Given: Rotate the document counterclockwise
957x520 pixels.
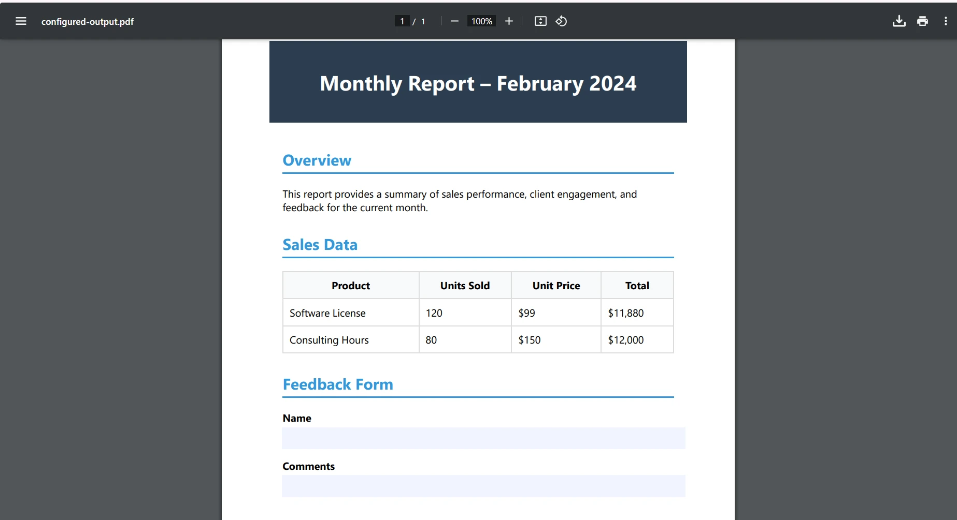Looking at the screenshot, I should (561, 21).
